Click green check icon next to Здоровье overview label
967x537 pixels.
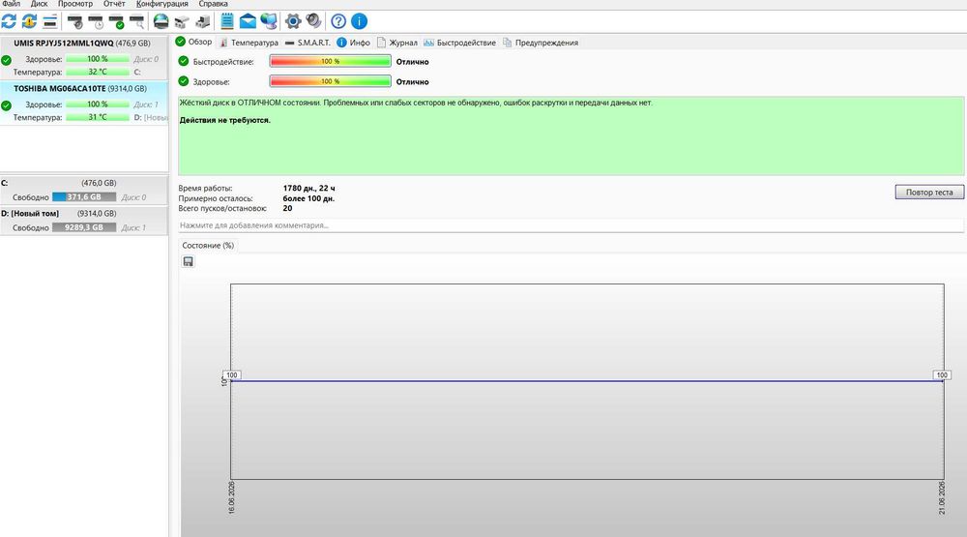(183, 81)
